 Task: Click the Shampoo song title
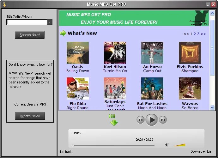click(x=190, y=71)
